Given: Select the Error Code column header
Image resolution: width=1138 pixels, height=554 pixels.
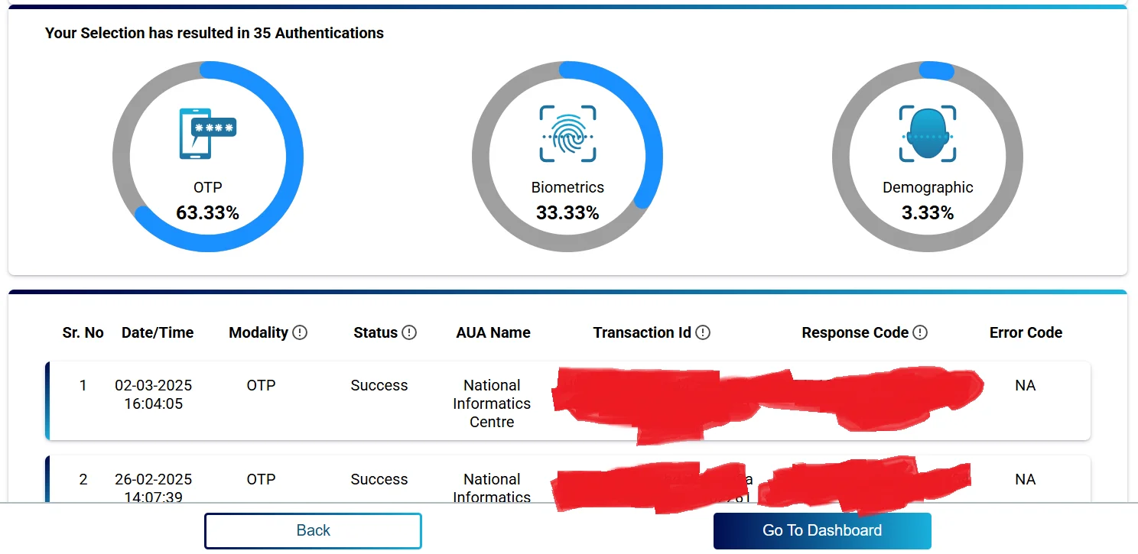Looking at the screenshot, I should 1026,332.
